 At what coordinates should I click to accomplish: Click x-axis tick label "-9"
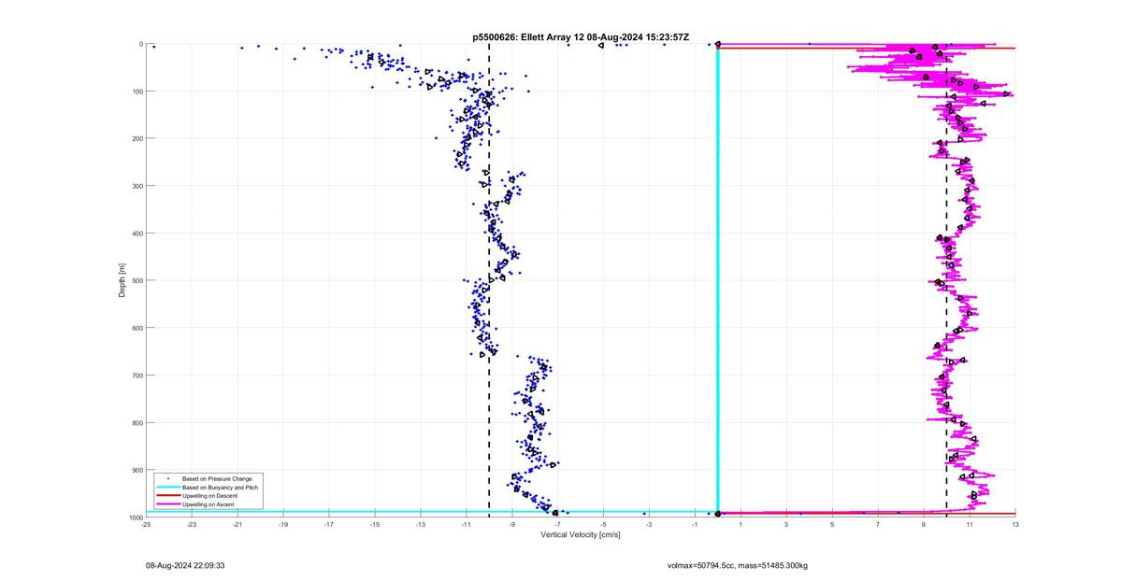pyautogui.click(x=512, y=524)
